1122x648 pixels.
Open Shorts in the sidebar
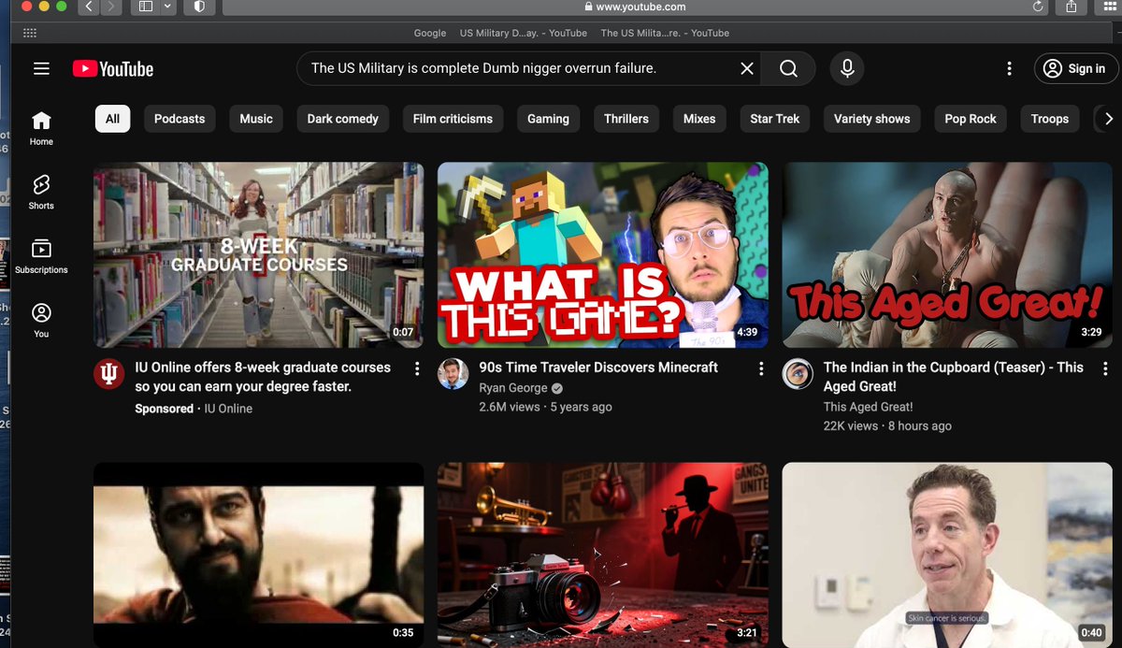(x=41, y=192)
